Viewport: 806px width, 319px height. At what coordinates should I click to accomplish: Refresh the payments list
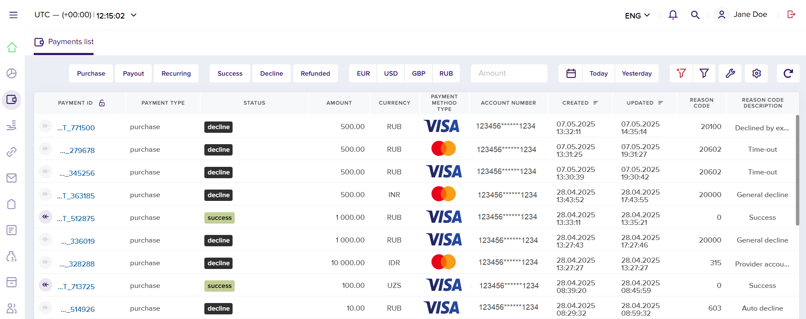click(788, 74)
